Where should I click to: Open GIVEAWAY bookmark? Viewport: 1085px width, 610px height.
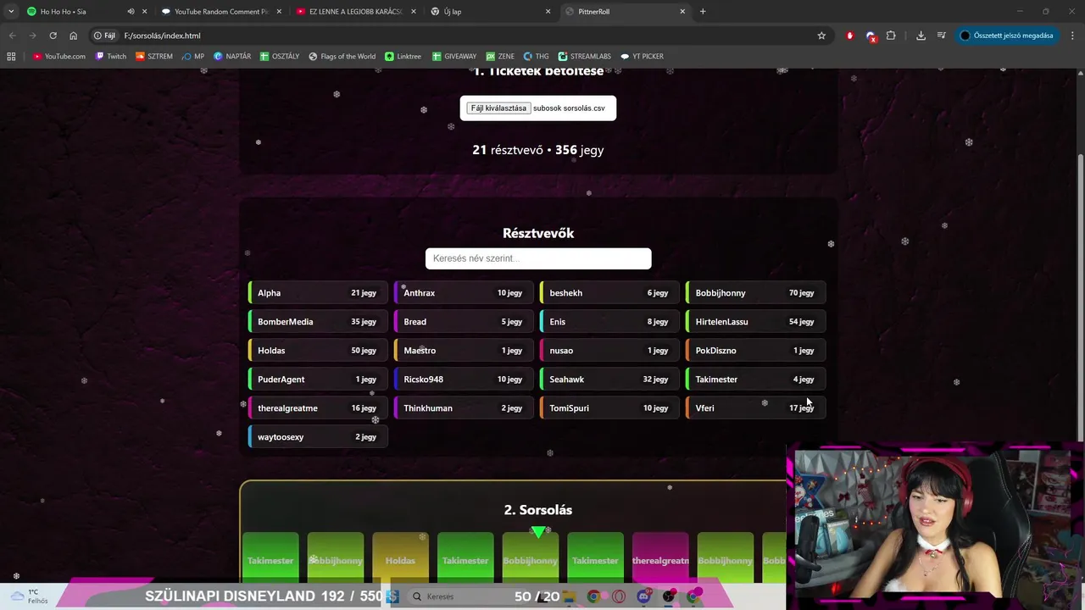click(454, 56)
